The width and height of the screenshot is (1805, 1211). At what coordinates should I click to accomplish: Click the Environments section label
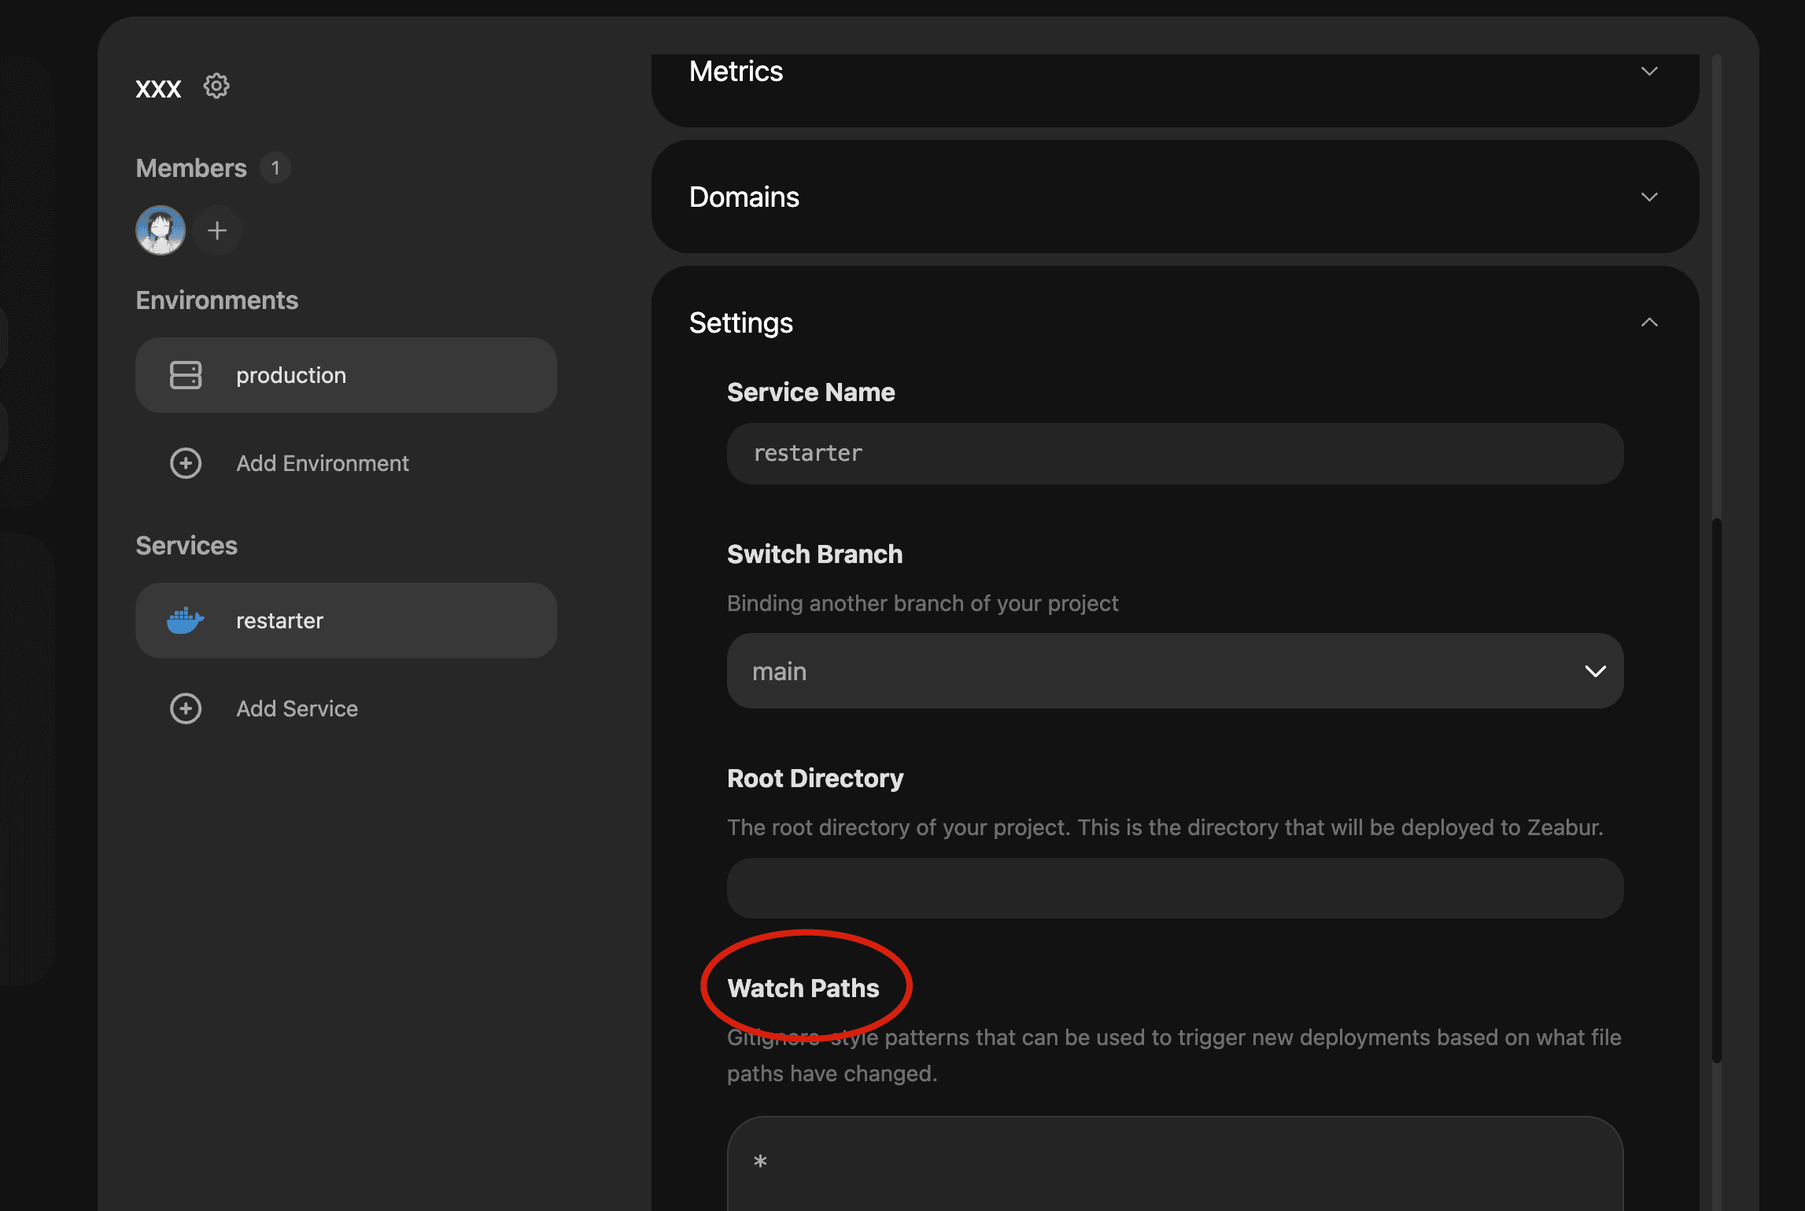click(x=218, y=299)
